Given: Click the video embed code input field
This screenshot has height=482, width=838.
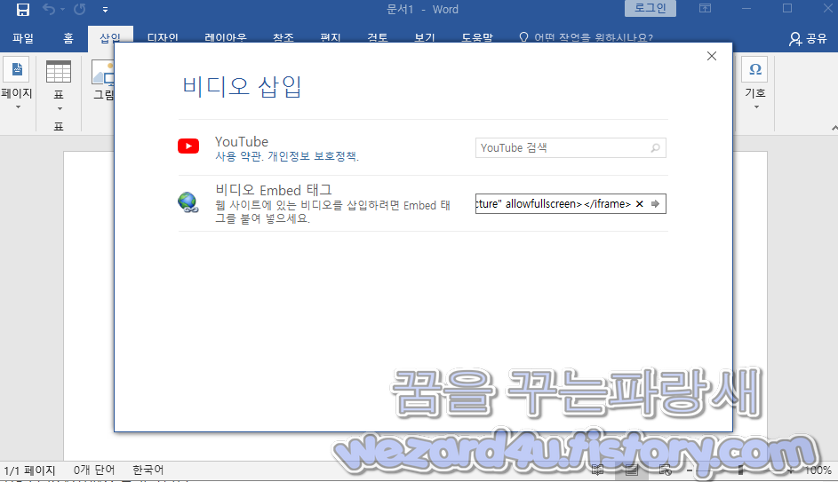Looking at the screenshot, I should (x=571, y=203).
